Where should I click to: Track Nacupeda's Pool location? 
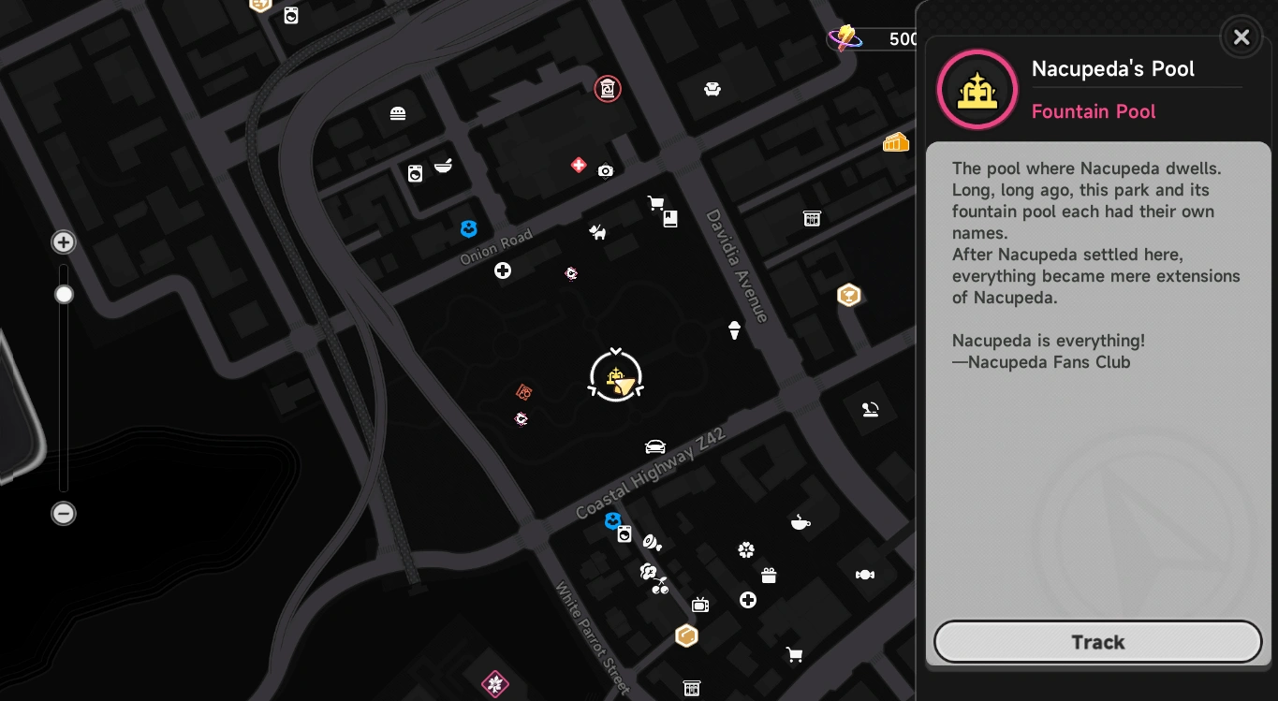1098,642
